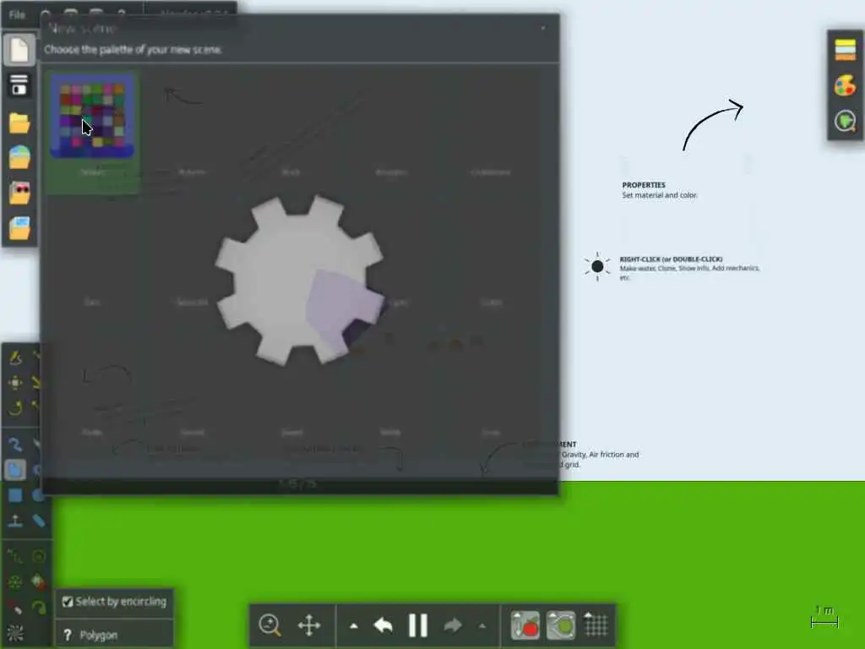
Task: Select the white starburst tool
Action: tap(15, 633)
